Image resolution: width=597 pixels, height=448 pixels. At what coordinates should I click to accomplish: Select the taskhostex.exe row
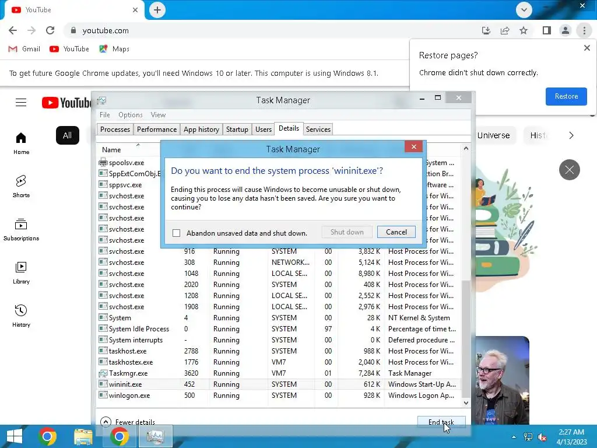(278, 362)
